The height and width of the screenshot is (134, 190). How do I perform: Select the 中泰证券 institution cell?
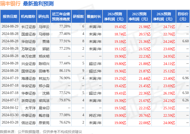tap(29, 115)
